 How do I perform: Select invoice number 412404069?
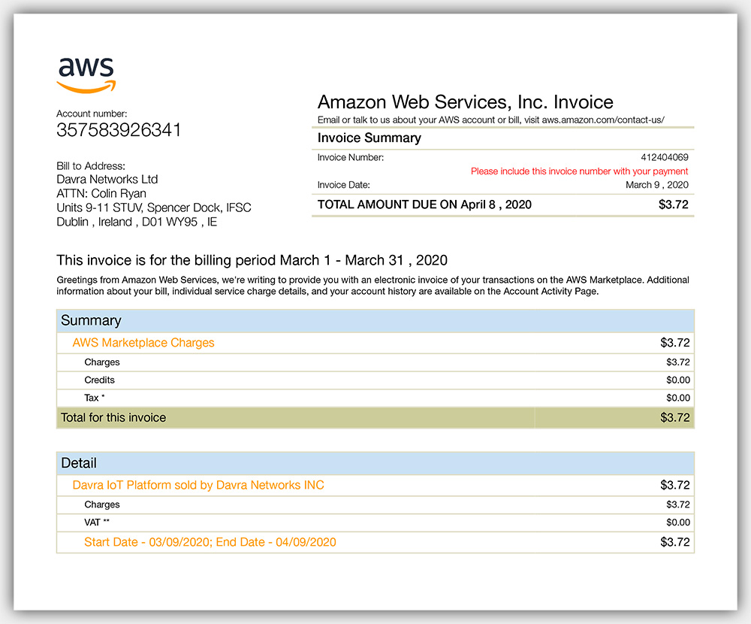pyautogui.click(x=665, y=157)
